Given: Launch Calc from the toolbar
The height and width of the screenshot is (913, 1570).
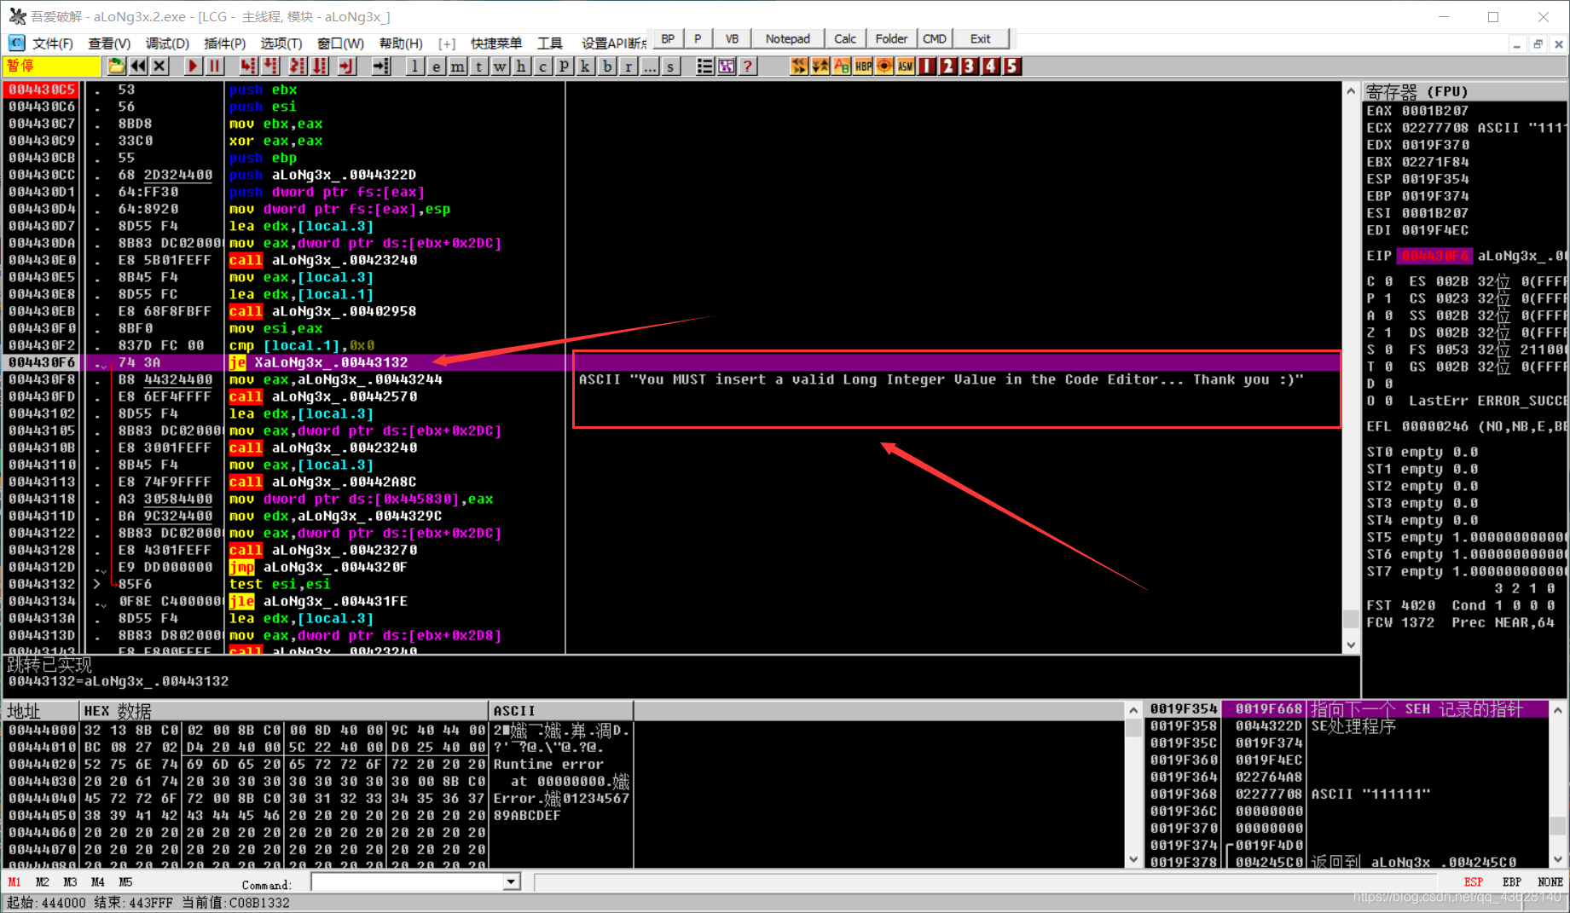Looking at the screenshot, I should coord(845,38).
